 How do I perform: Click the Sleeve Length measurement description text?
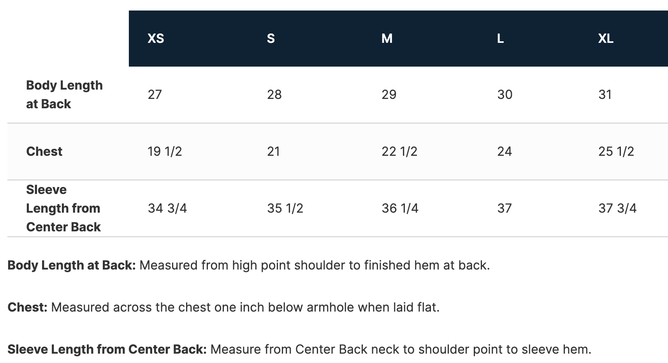pos(401,349)
